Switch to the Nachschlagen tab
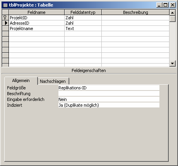 53,81
